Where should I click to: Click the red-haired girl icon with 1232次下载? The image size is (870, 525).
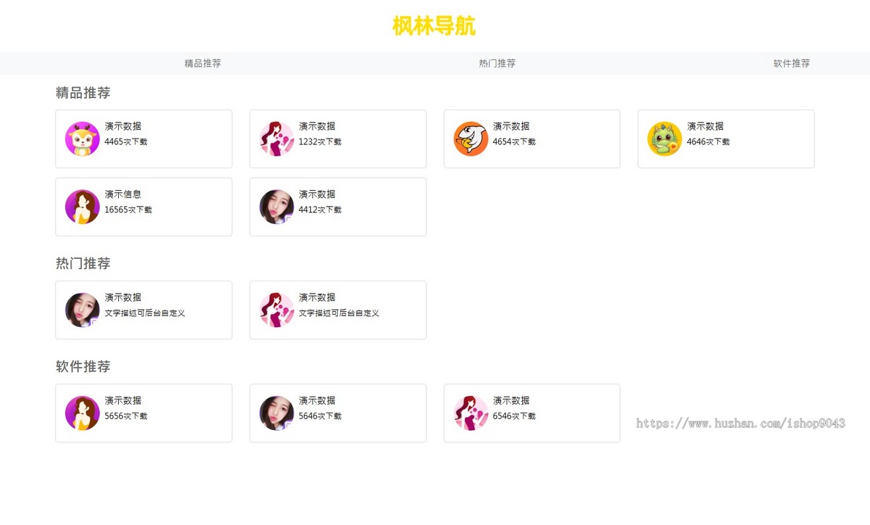click(x=276, y=139)
